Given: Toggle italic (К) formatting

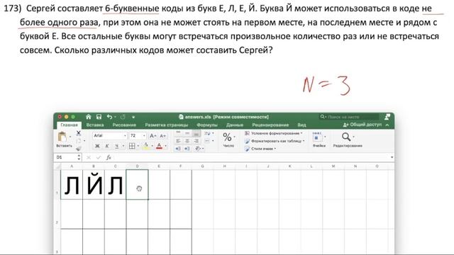Looking at the screenshot, I should (x=107, y=146).
